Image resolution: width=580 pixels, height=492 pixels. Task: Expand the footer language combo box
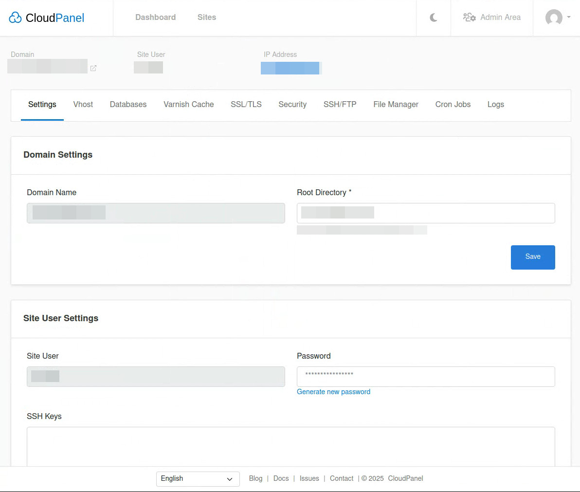(x=229, y=479)
